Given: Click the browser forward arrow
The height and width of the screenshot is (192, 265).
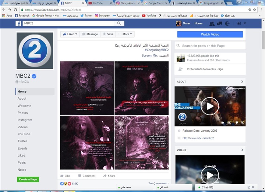Looking at the screenshot, I should coord(10,10).
